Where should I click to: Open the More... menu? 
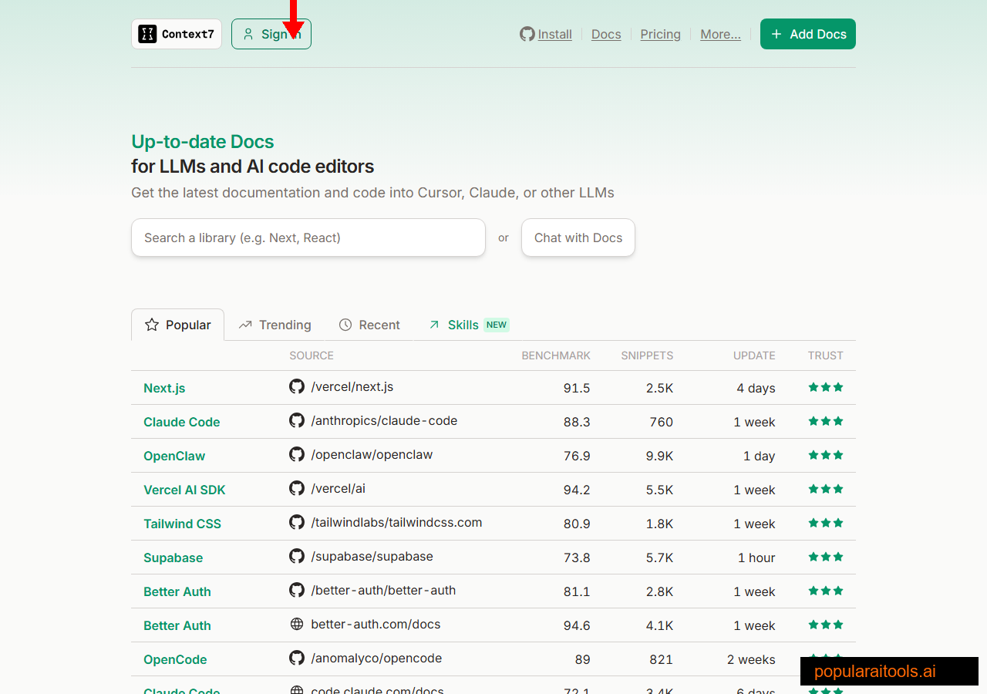pos(720,34)
